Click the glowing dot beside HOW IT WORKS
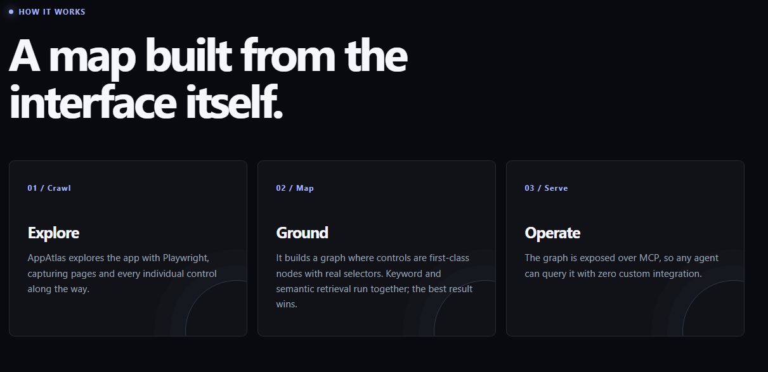768x372 pixels. (x=11, y=11)
